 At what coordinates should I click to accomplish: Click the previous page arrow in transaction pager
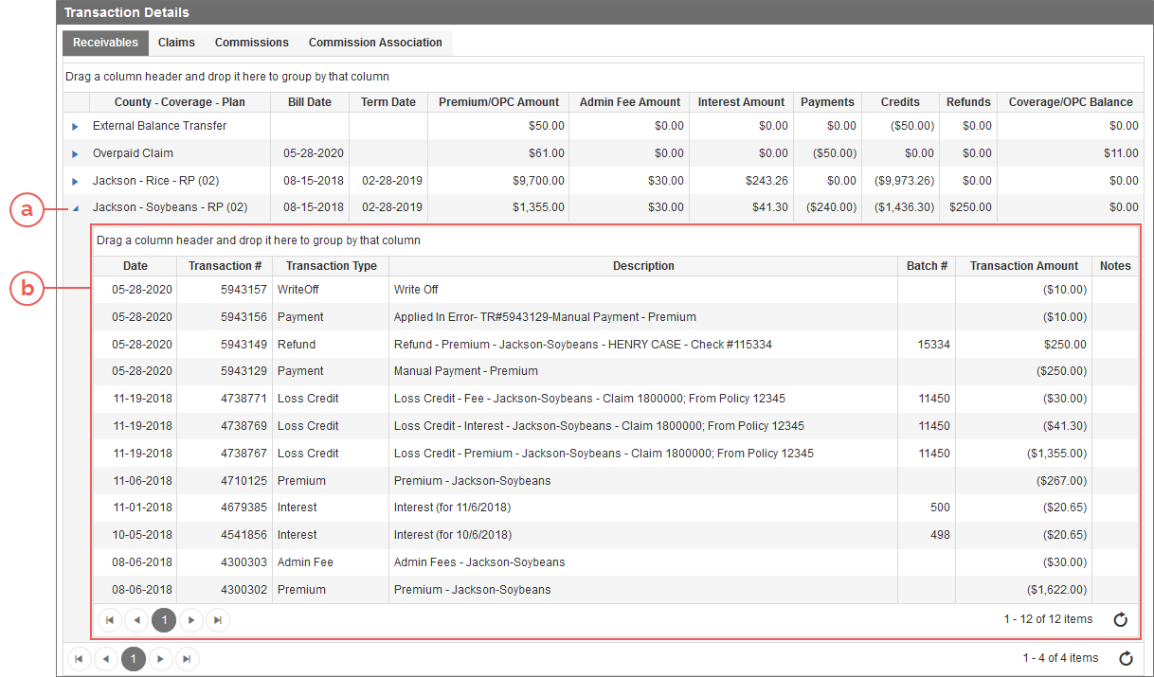point(136,619)
